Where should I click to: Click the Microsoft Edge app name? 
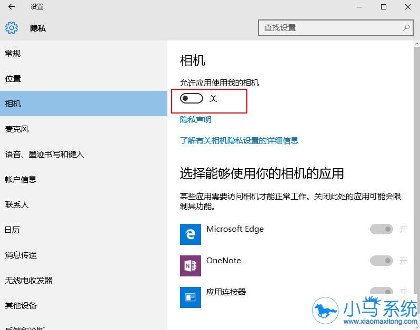[x=235, y=229]
